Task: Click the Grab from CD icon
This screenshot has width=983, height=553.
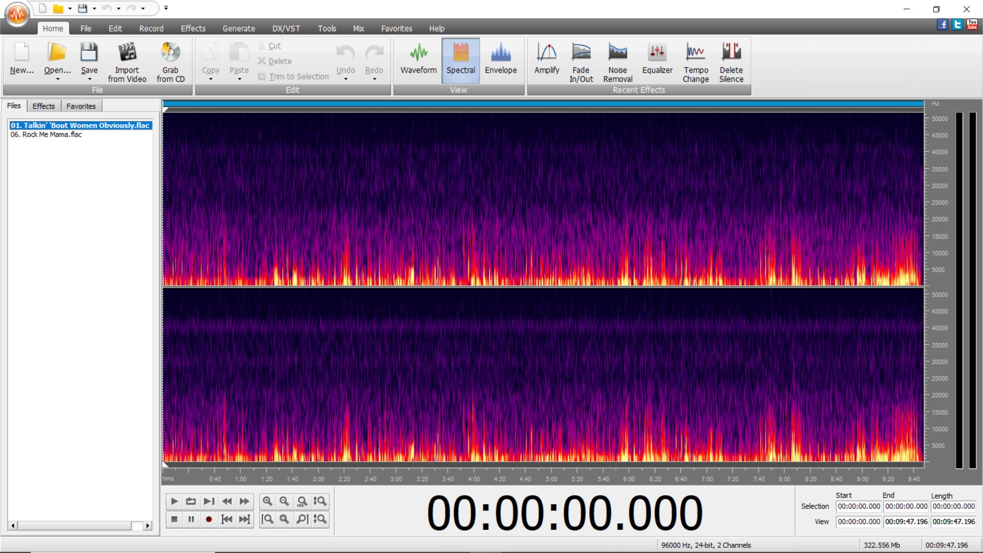Action: pos(170,53)
